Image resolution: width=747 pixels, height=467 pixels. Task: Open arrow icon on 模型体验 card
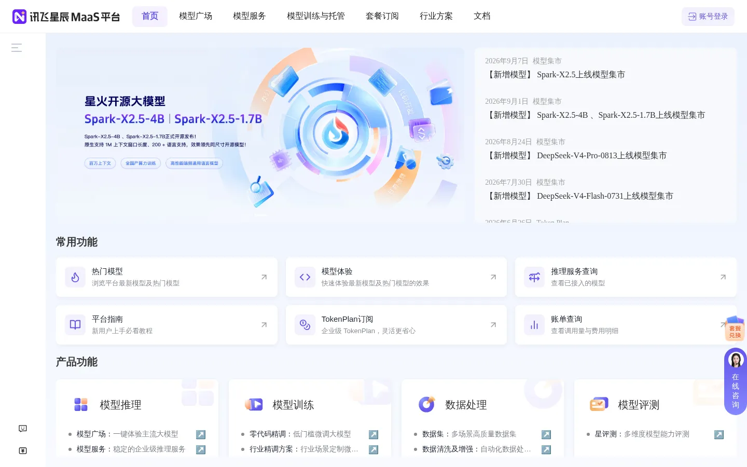(x=493, y=277)
